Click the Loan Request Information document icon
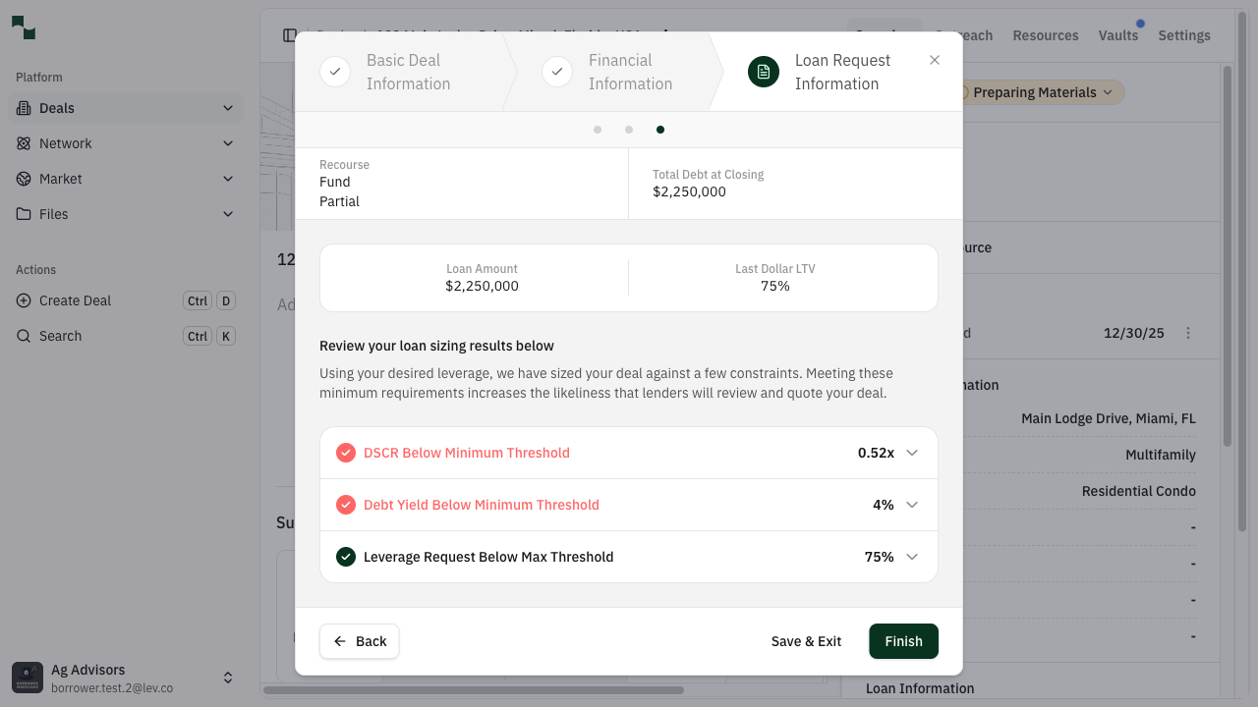 coord(764,72)
